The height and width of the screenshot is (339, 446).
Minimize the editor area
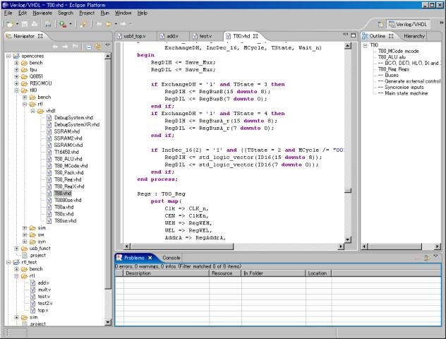(345, 35)
